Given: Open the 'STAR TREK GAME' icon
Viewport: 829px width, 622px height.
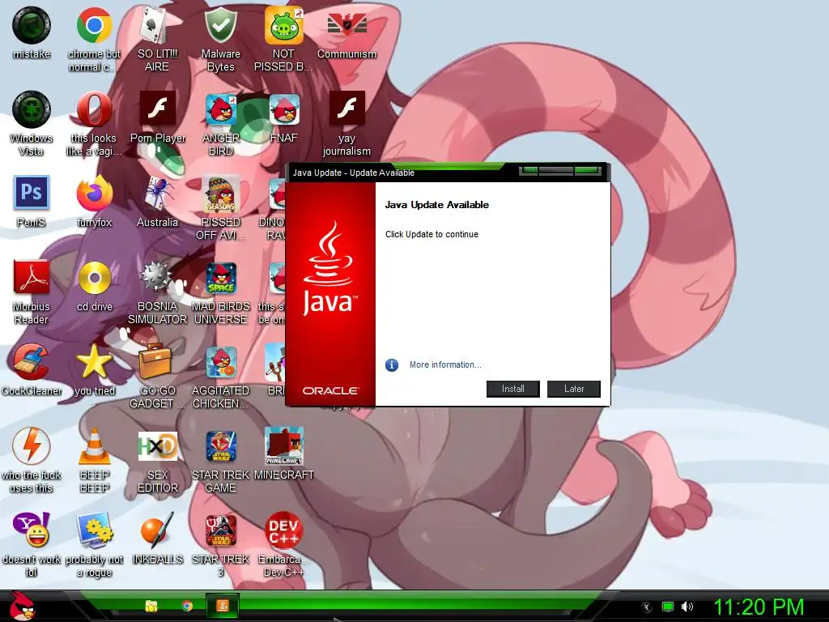Looking at the screenshot, I should [220, 446].
